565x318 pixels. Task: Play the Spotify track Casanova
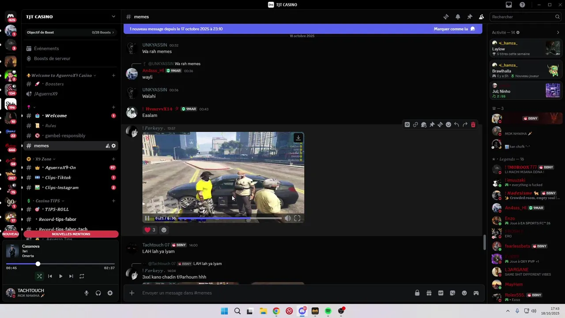point(60,276)
